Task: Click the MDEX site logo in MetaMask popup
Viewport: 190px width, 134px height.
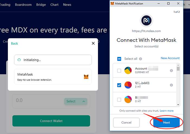Action: pos(146,20)
